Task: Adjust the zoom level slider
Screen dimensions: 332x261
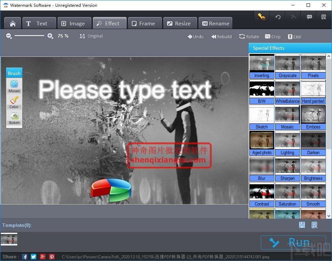Action: coord(29,36)
